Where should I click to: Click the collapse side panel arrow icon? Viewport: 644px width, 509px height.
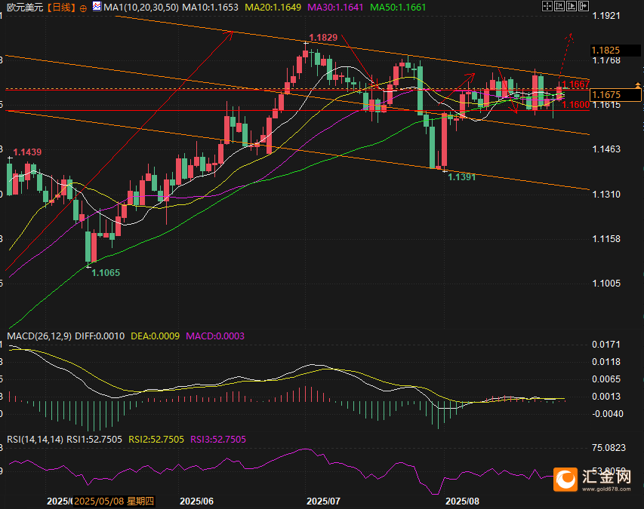[x=584, y=6]
